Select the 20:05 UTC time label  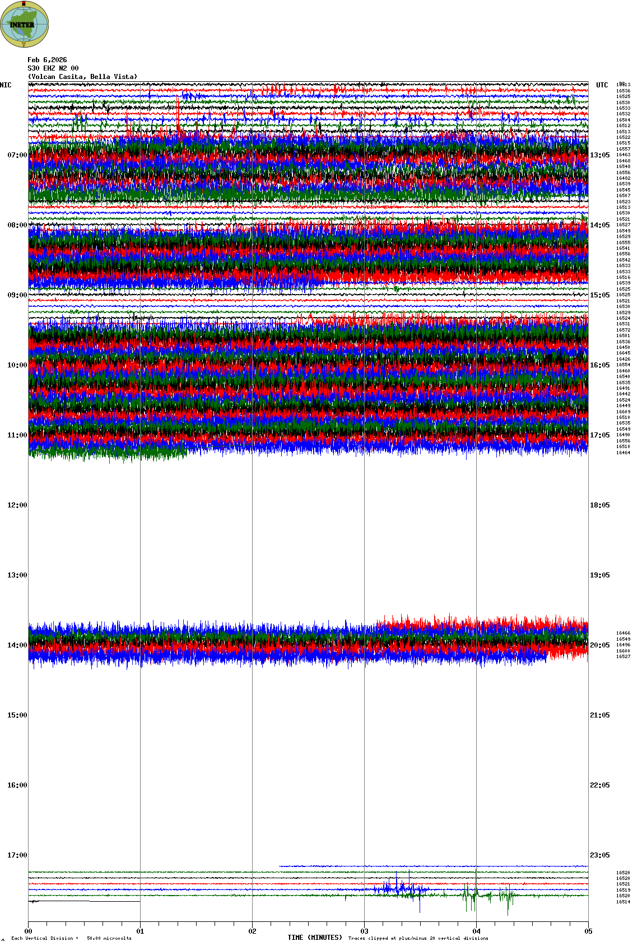(x=599, y=645)
